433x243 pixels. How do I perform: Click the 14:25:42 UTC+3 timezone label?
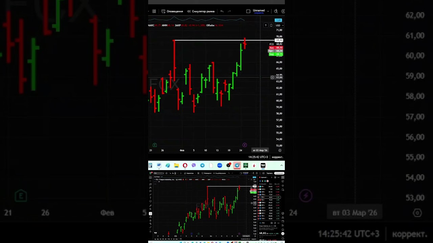click(258, 157)
